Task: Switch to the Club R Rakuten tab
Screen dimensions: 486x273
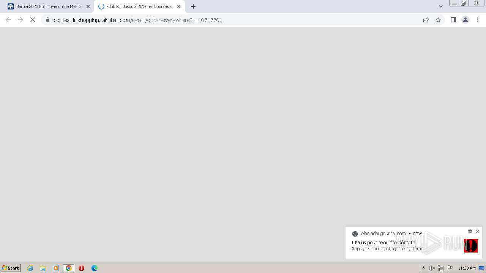Action: point(139,6)
